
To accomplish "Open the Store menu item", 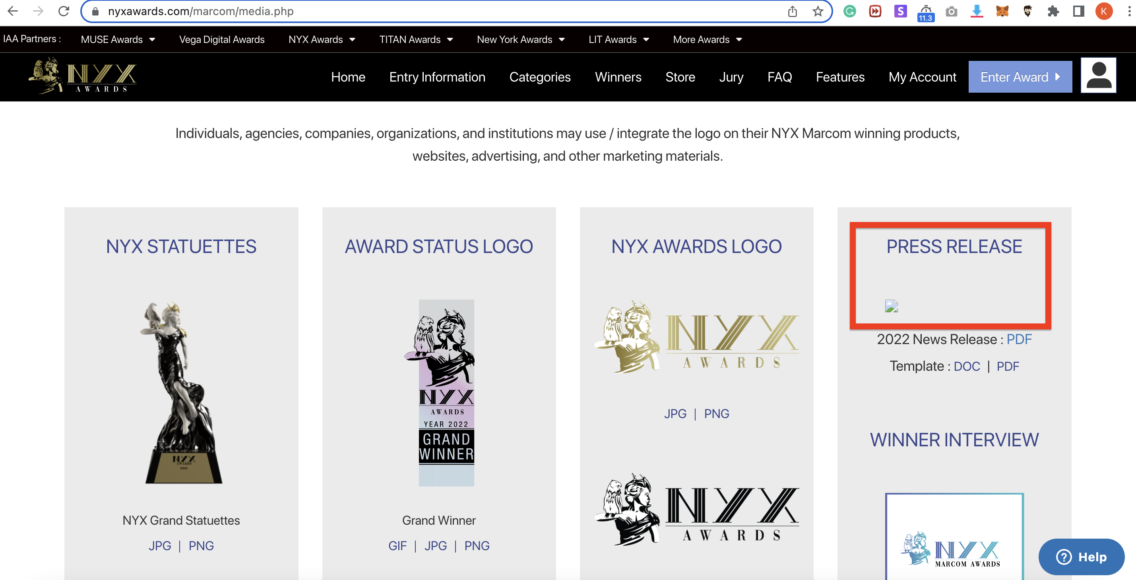I will 680,77.
